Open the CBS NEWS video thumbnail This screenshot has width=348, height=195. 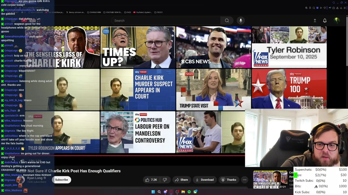point(213,47)
